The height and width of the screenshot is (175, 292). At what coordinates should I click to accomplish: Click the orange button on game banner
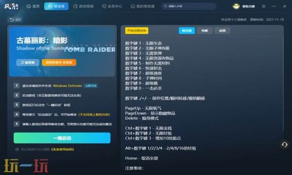click(59, 63)
